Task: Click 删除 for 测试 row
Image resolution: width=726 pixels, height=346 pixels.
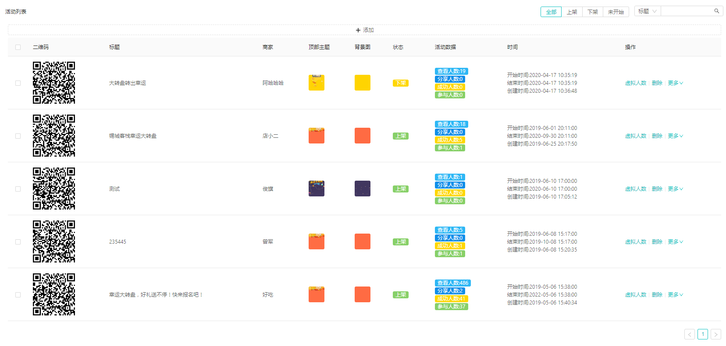Action: pos(657,189)
